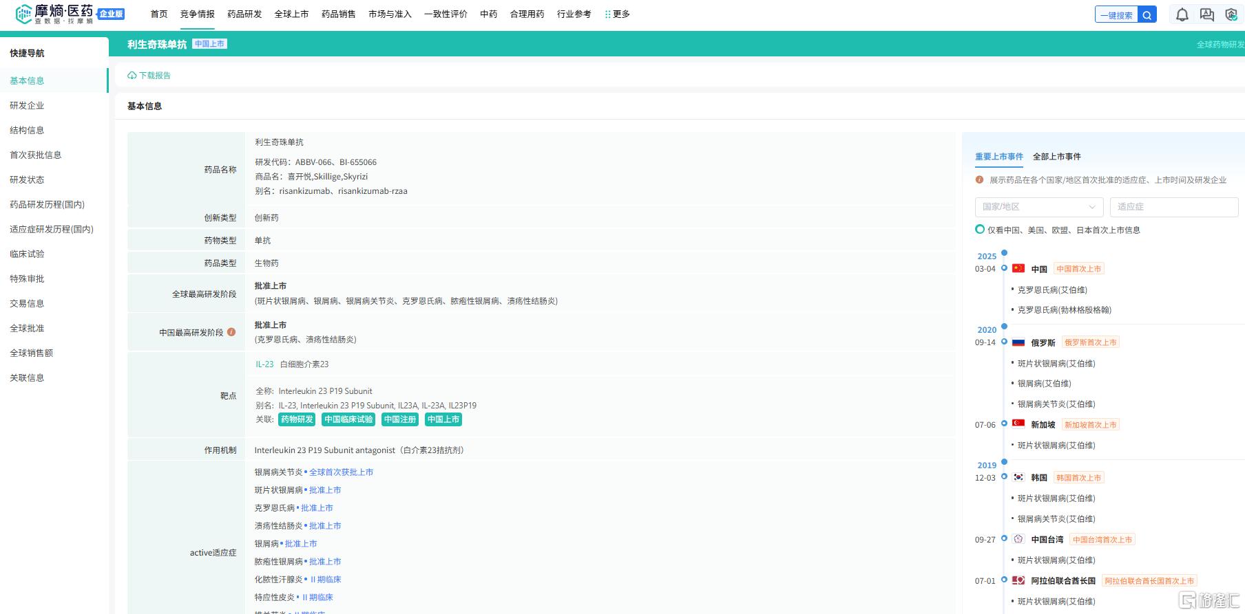Image resolution: width=1245 pixels, height=614 pixels.
Task: Click the info icon before 展示药品在各个国家
Action: [x=979, y=179]
